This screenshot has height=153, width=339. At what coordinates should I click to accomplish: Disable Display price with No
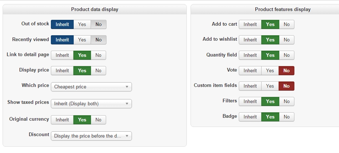click(x=98, y=70)
